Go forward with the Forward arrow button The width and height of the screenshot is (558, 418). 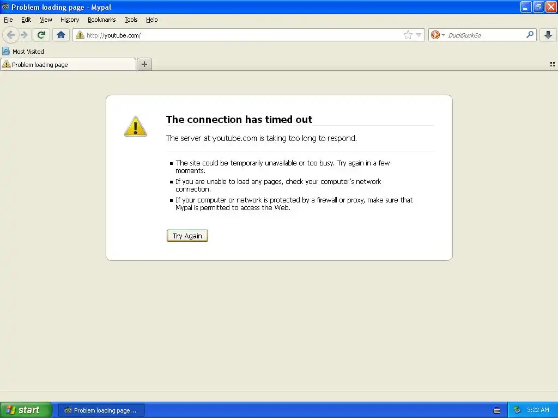[24, 35]
